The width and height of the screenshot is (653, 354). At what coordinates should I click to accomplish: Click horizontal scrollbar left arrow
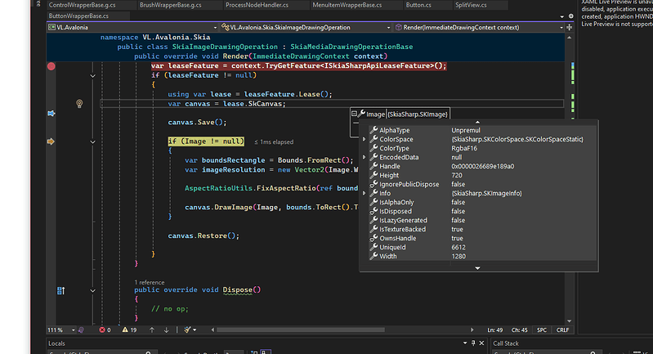click(x=212, y=329)
